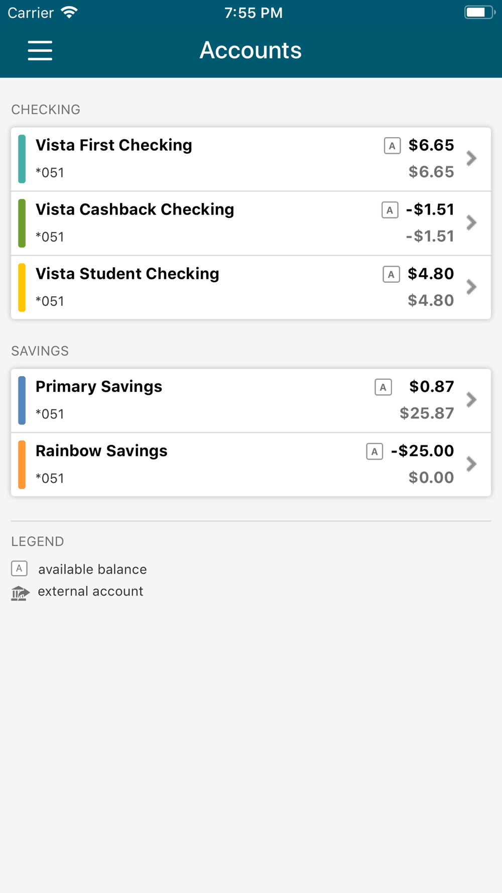Click the orange Rainbow Savings color bar
502x893 pixels.
[x=22, y=465]
